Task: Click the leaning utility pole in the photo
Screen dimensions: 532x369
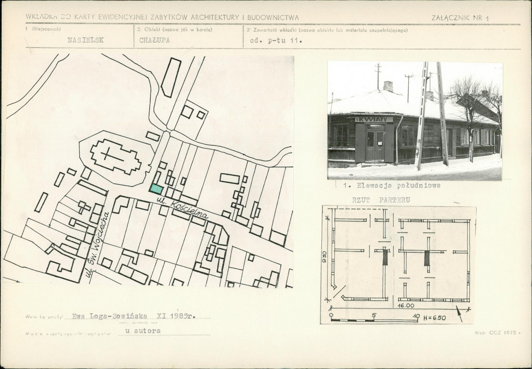Action: pos(421,116)
